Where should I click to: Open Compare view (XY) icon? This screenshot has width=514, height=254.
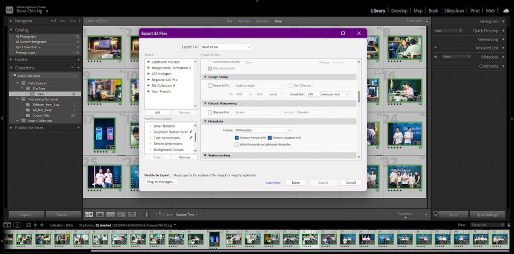[111, 214]
